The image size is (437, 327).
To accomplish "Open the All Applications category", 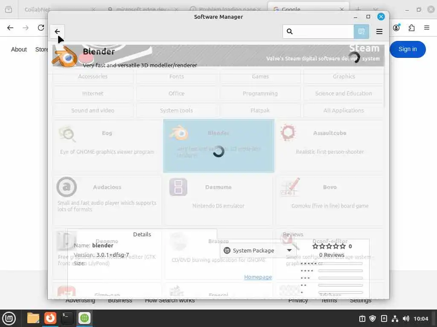I will click(x=344, y=110).
